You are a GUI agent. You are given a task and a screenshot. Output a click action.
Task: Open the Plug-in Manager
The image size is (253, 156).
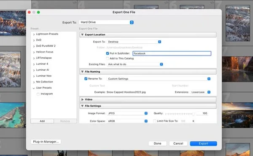click(x=46, y=142)
